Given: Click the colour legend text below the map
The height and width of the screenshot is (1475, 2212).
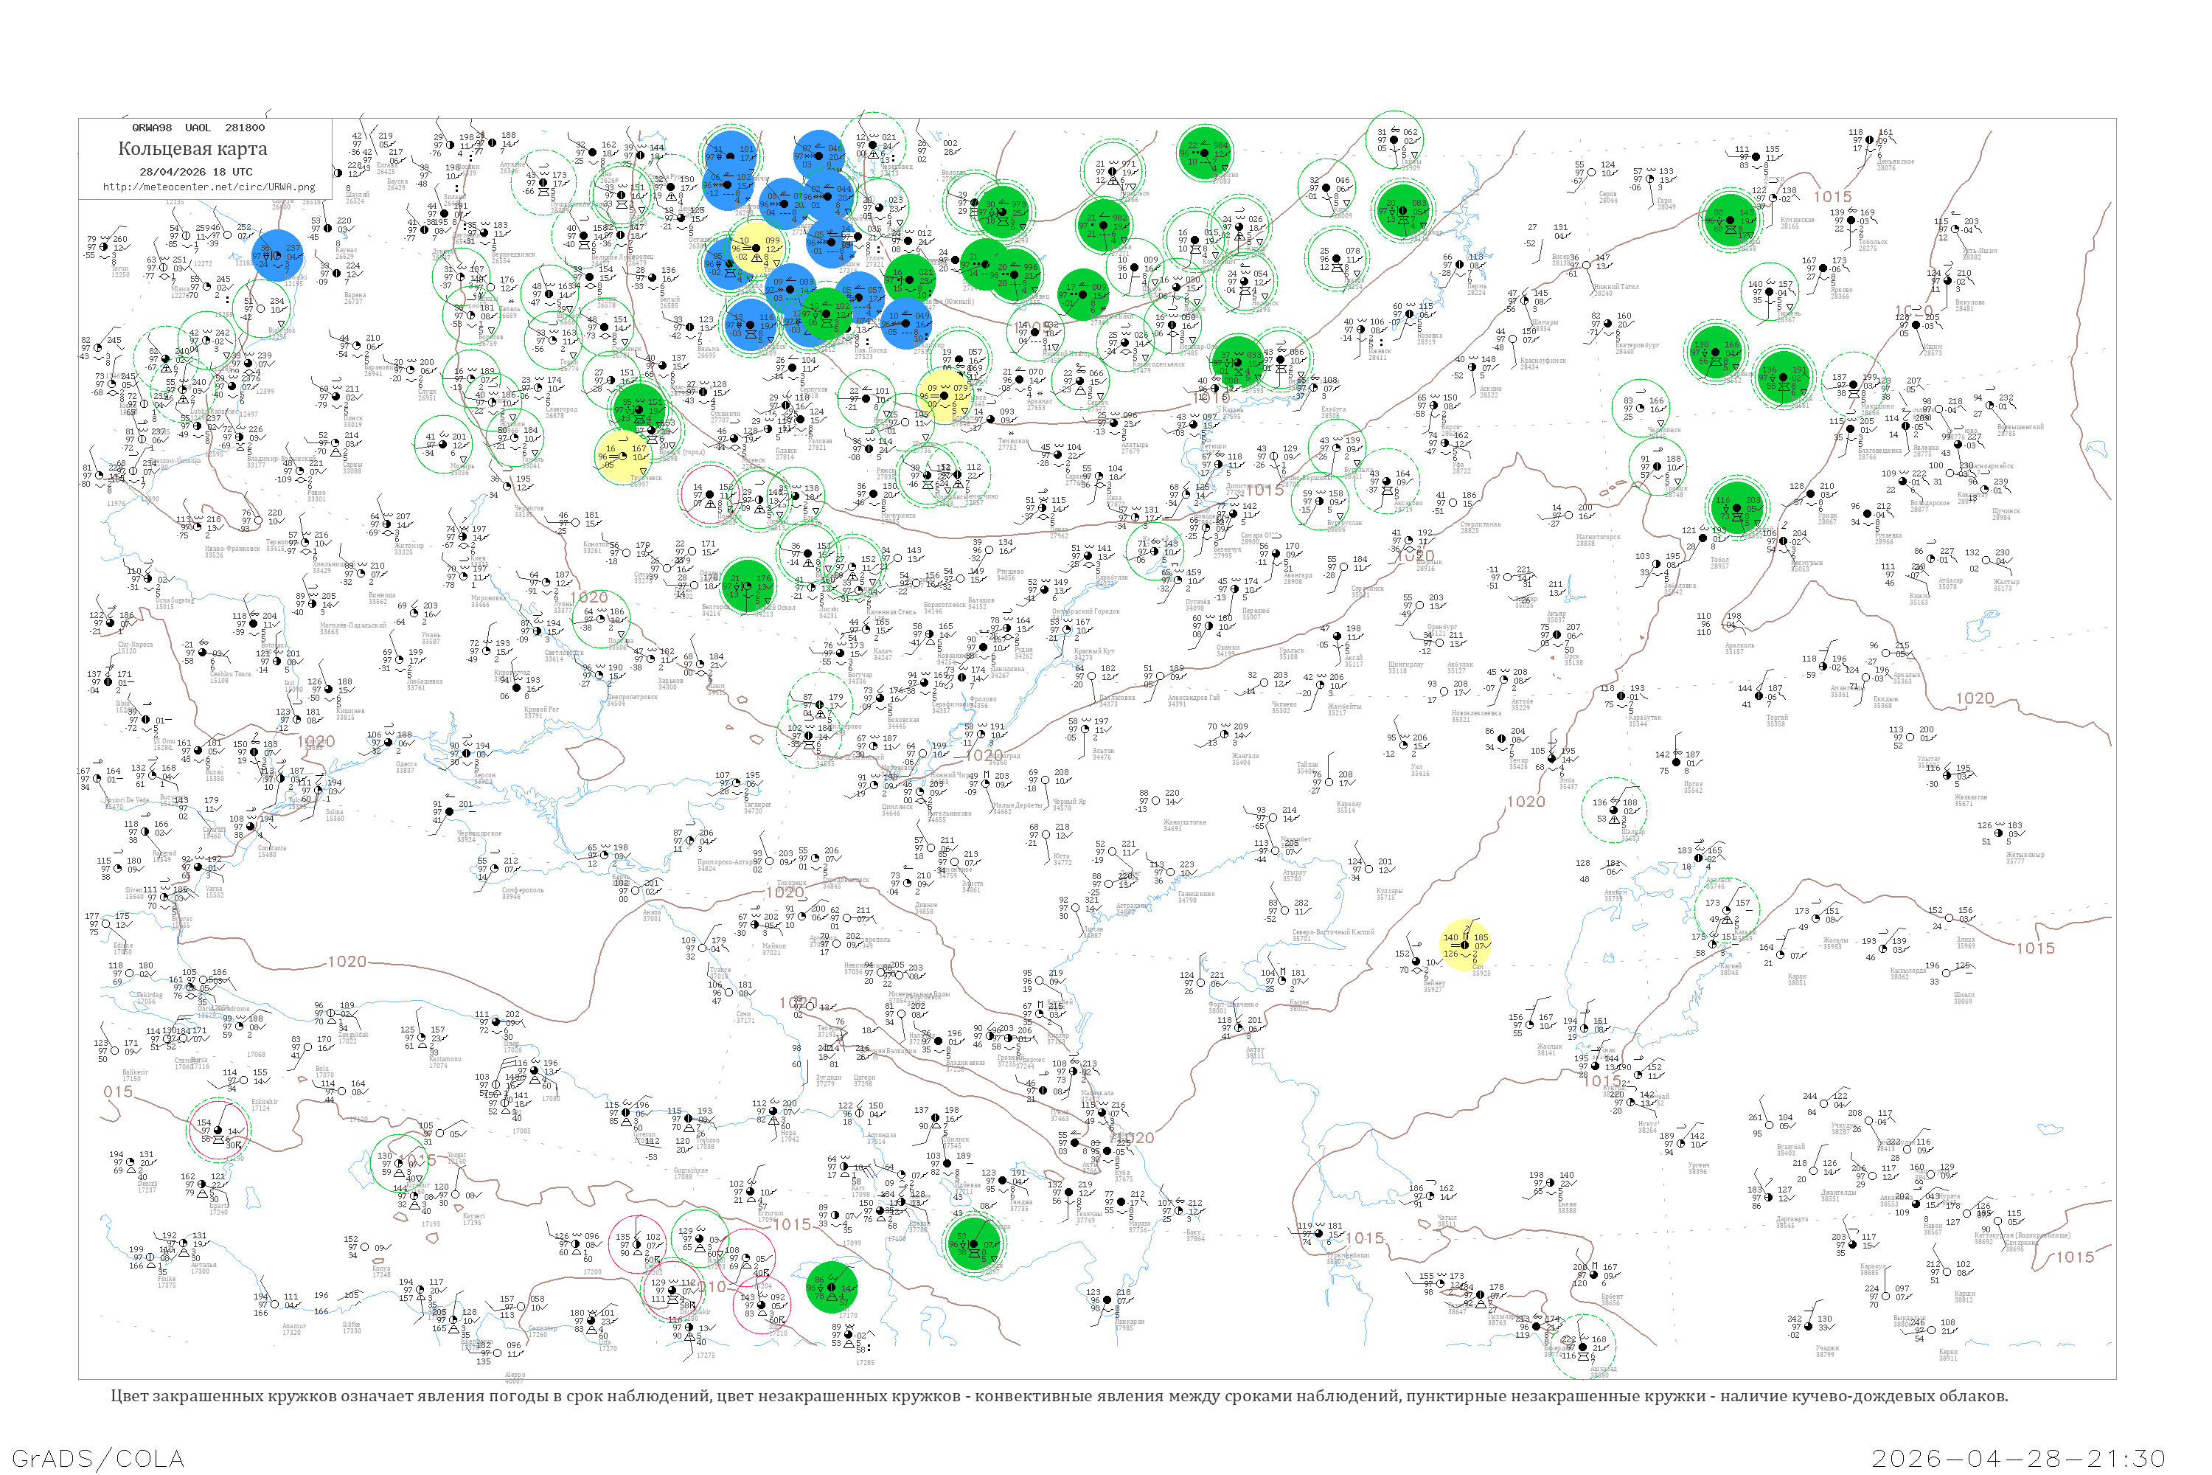Looking at the screenshot, I should point(1059,1396).
